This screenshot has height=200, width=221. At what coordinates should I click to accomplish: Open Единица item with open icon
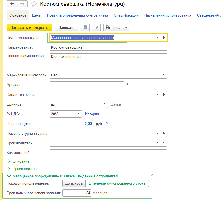[x=105, y=104]
